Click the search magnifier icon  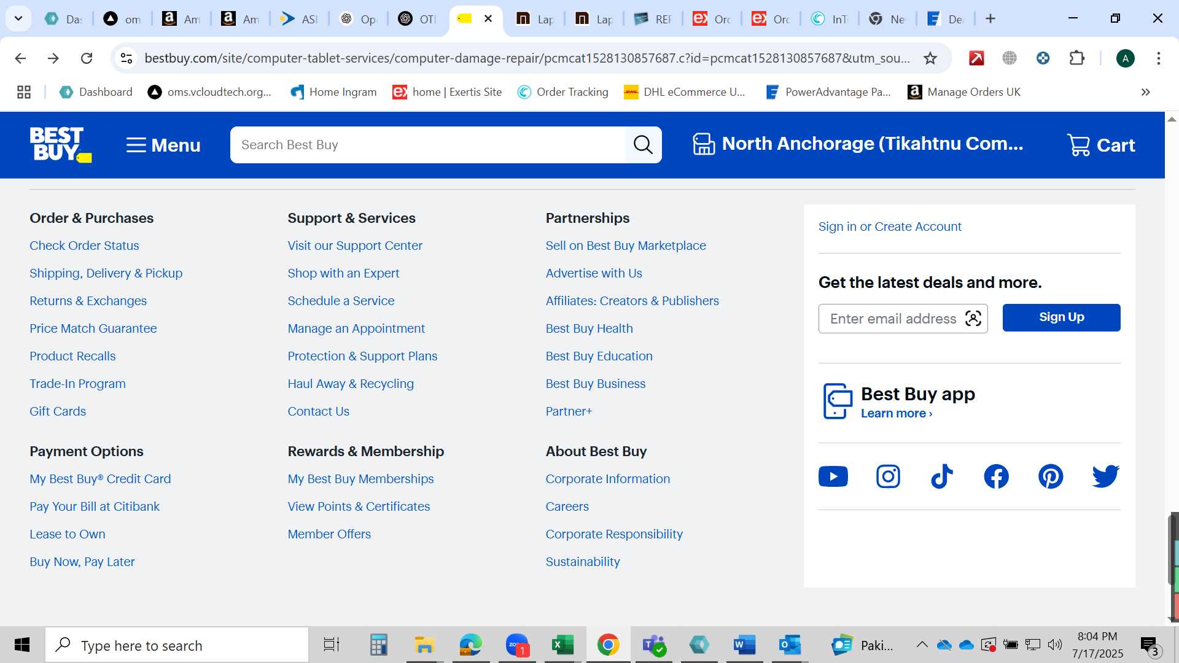click(643, 145)
